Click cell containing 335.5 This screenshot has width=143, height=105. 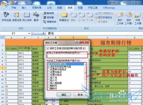(25, 94)
